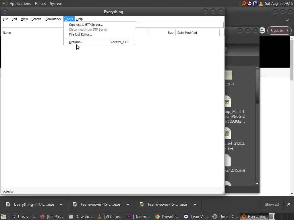Open the Search menu

pyautogui.click(x=36, y=19)
